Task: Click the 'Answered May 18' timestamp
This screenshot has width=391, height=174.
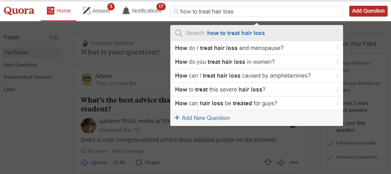Action: pos(119,130)
